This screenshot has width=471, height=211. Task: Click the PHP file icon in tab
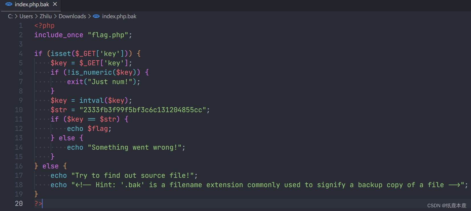coord(9,4)
